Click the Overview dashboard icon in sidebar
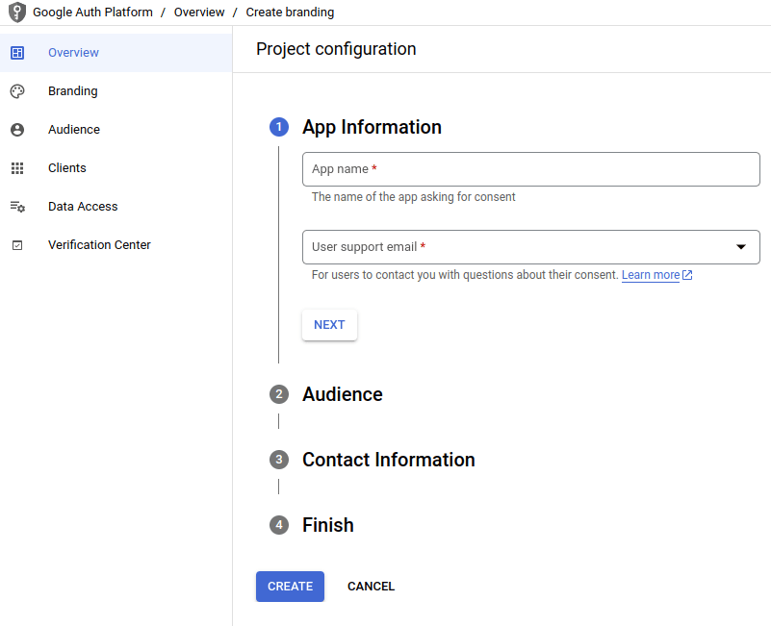771x626 pixels. coord(17,53)
